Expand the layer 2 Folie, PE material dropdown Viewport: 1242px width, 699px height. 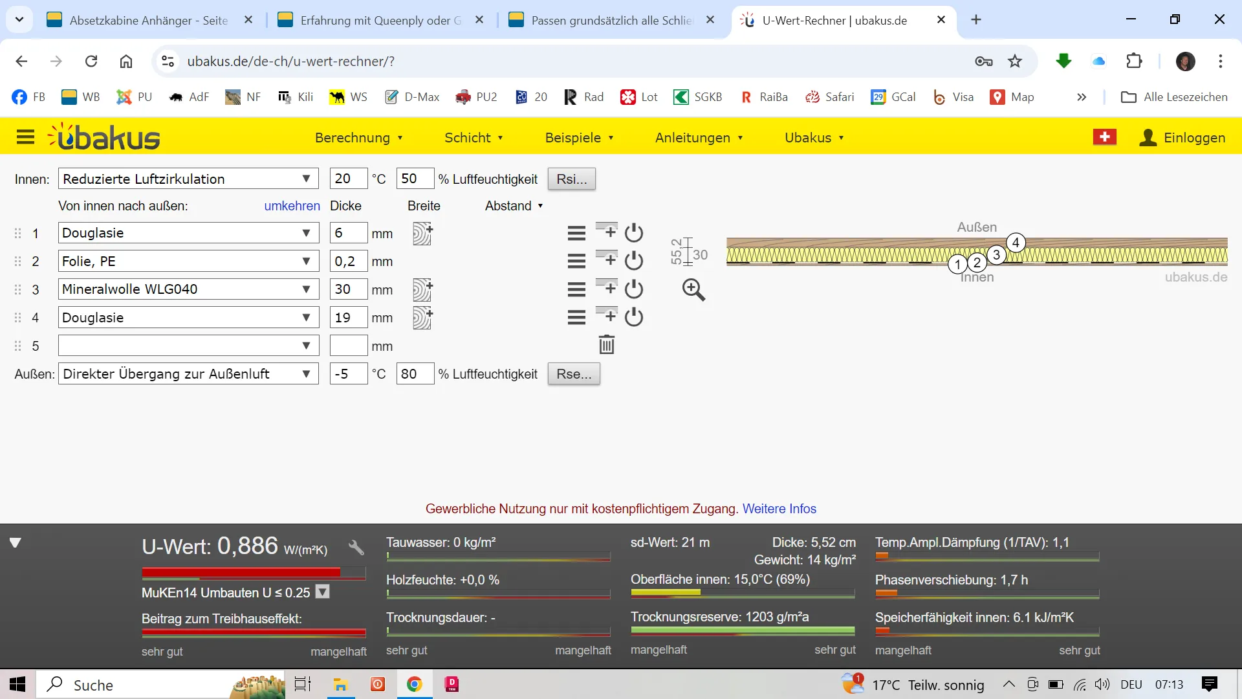pos(188,261)
